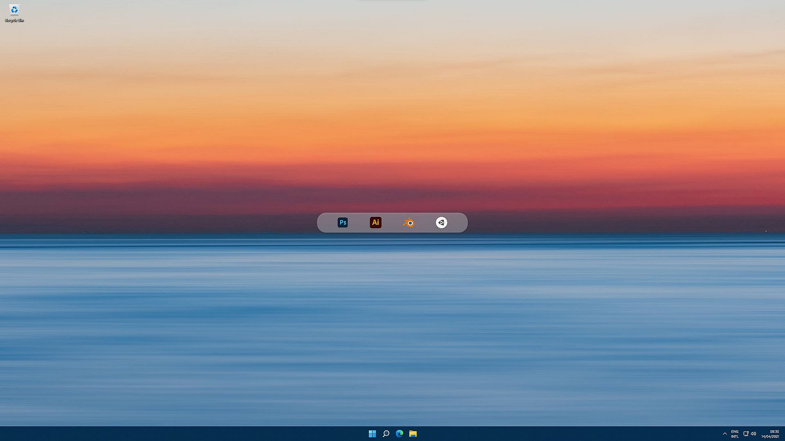Expand hidden system tray icons chevron
This screenshot has height=441, width=785.
(x=724, y=434)
